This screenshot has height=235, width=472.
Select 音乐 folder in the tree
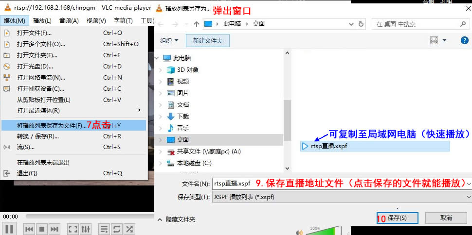point(183,128)
